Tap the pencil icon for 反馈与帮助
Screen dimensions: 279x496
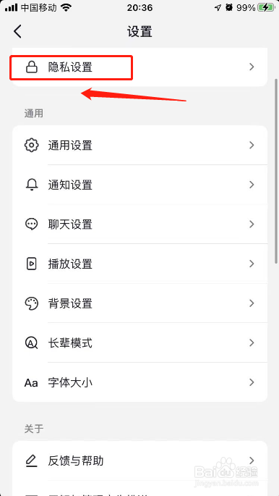(32, 461)
